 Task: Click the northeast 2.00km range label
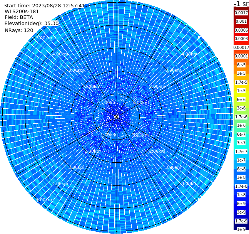point(157,86)
